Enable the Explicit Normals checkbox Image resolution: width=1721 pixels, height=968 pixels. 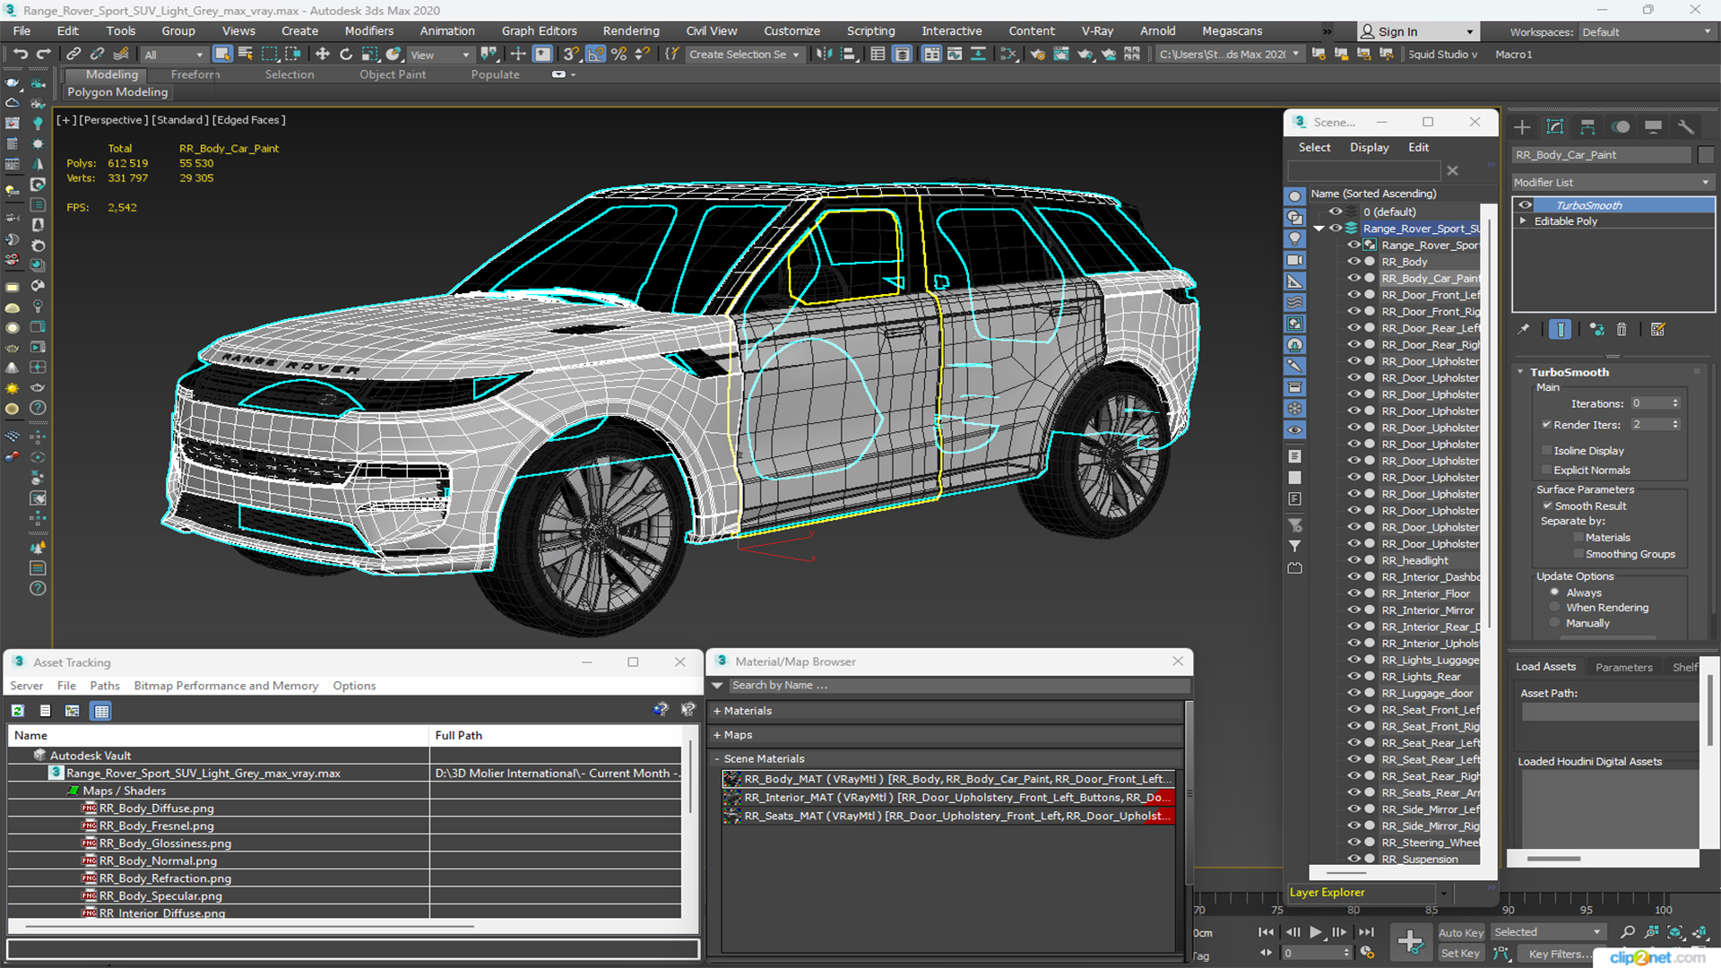pyautogui.click(x=1546, y=471)
